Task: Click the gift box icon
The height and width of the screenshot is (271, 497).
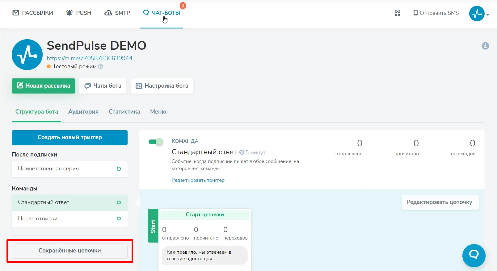Action: (x=398, y=13)
